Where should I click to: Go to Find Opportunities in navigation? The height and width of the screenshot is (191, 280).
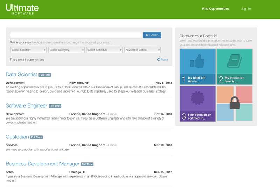(x=215, y=9)
